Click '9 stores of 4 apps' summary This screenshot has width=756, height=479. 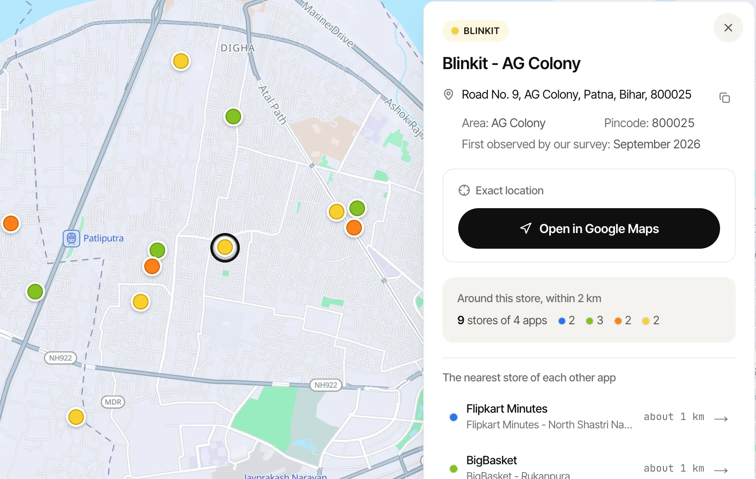(502, 320)
